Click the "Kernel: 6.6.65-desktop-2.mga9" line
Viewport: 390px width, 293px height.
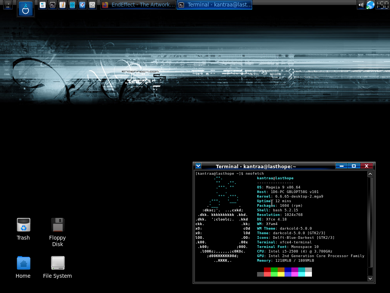coord(290,196)
